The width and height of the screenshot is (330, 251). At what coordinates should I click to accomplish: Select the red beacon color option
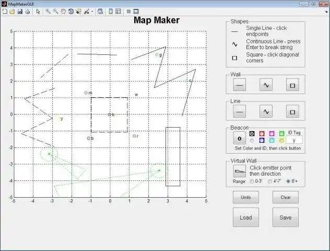(x=262, y=133)
